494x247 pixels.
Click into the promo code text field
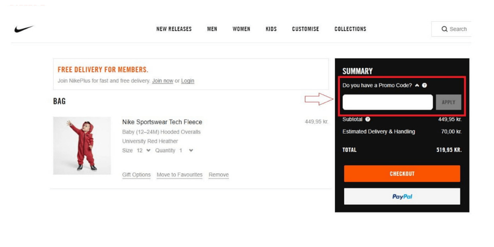tap(387, 102)
